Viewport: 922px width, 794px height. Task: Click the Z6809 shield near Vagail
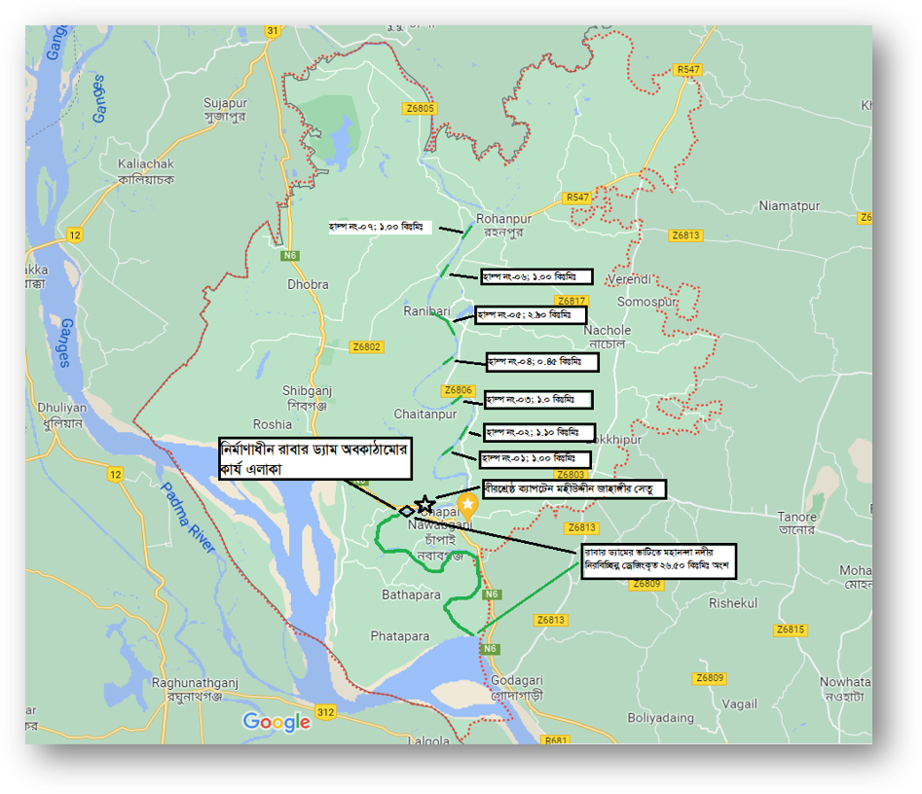tap(710, 677)
